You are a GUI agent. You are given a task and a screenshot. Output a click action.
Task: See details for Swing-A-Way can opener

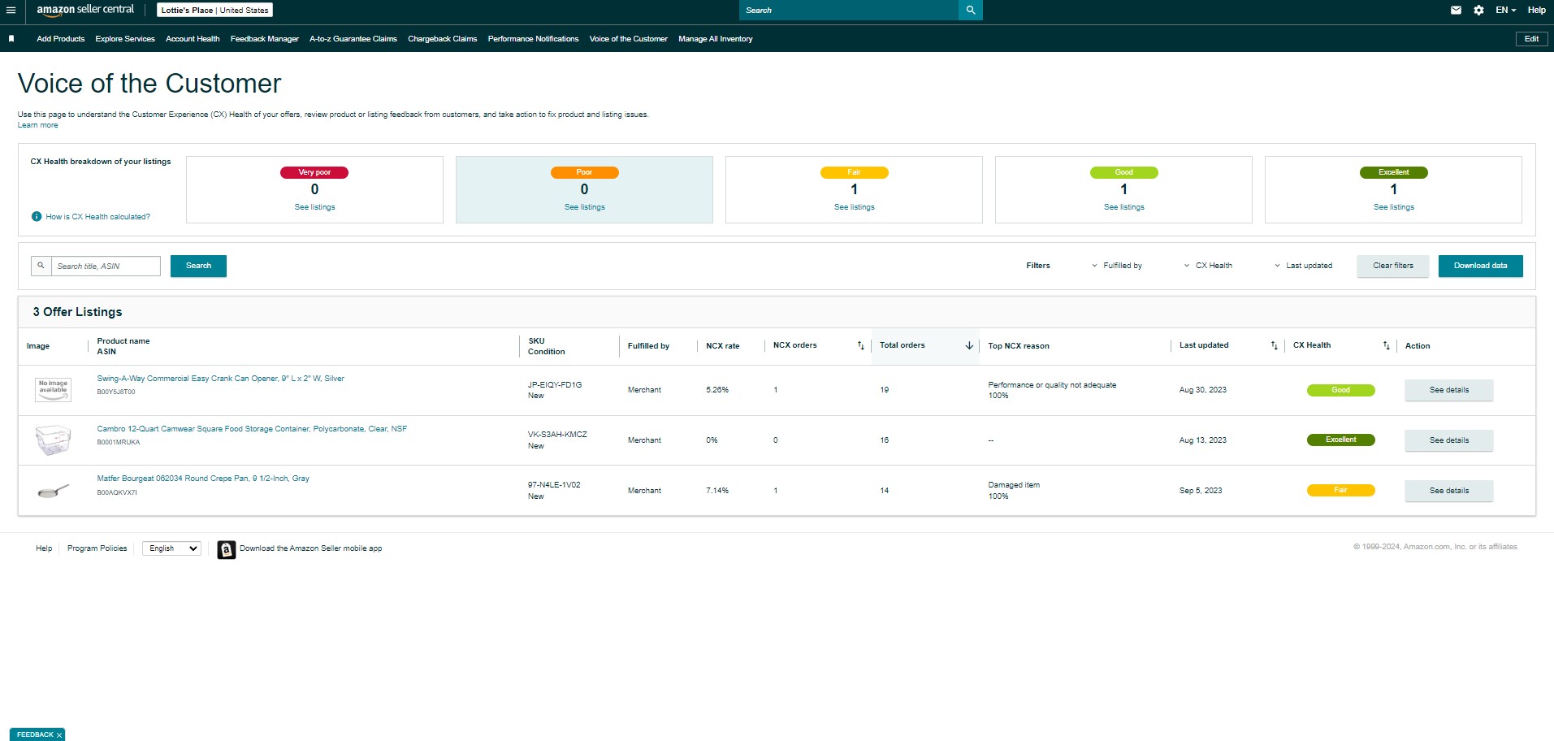(1449, 390)
